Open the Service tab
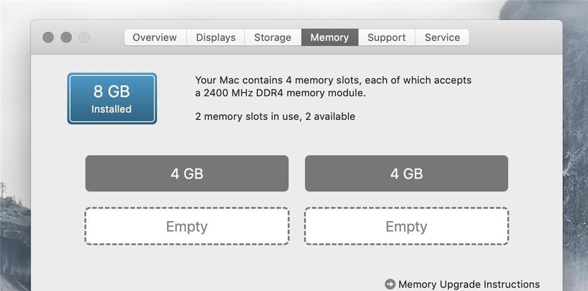 [x=442, y=38]
